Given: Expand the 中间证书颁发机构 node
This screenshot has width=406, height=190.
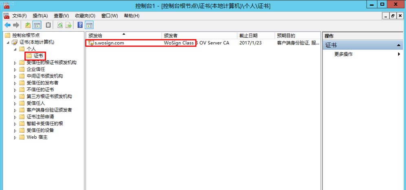Looking at the screenshot, I should [15, 76].
